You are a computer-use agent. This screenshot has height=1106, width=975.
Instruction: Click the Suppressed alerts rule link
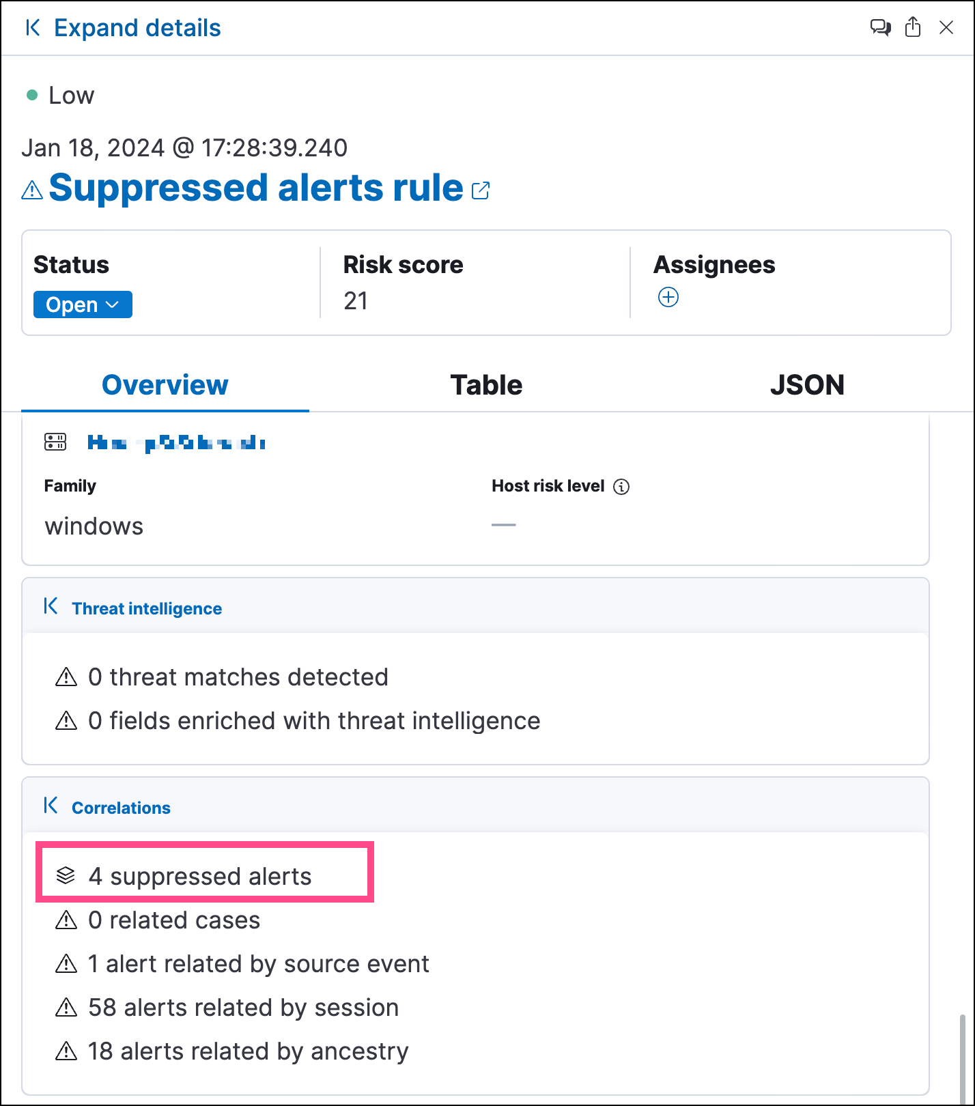256,188
